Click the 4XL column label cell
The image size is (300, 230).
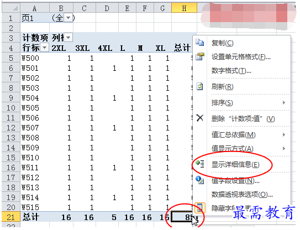(107, 48)
